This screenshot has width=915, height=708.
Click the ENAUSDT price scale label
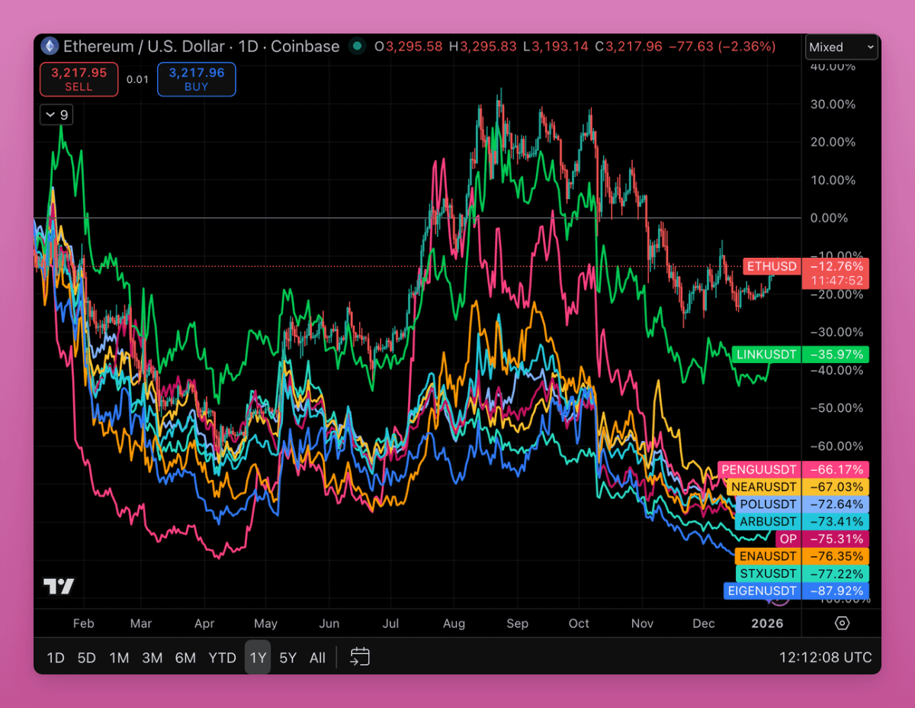point(768,556)
